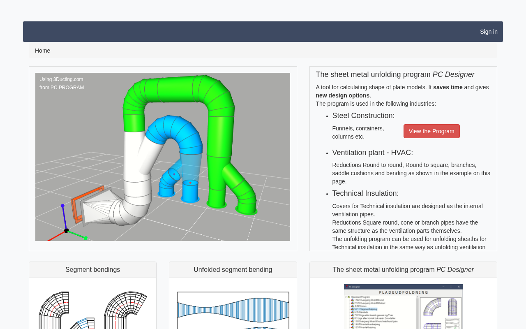Open the unfolded segment bending pattern image

[233, 310]
